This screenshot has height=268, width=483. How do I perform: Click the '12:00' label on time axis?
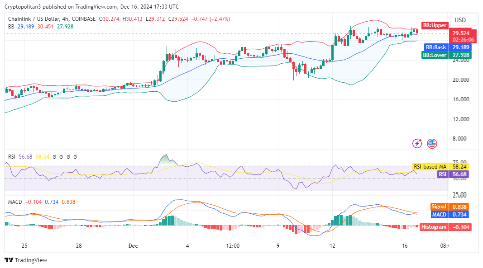pyautogui.click(x=233, y=245)
